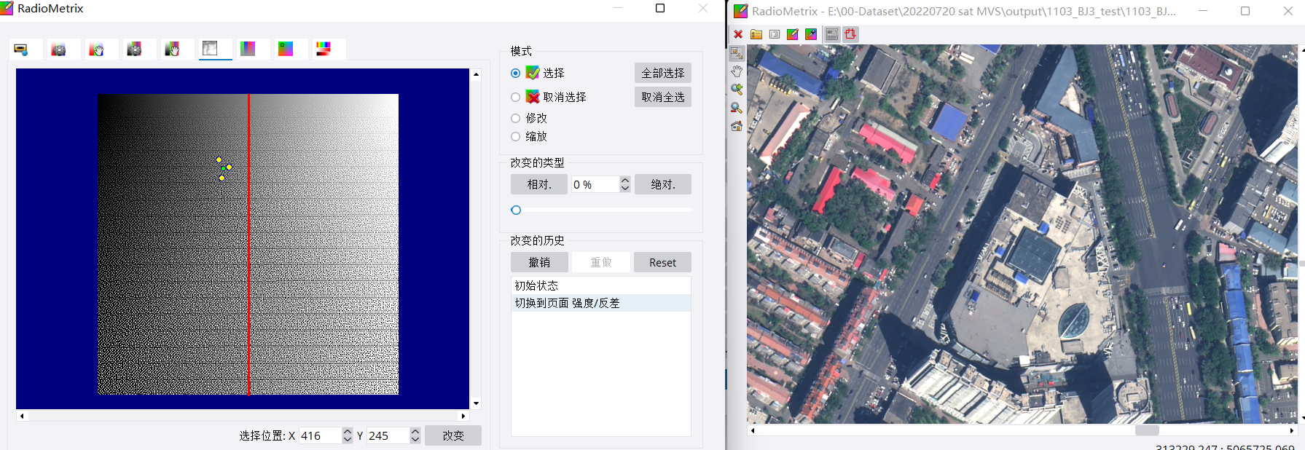Click the gradient canvas scroll-up arrow

pos(476,74)
